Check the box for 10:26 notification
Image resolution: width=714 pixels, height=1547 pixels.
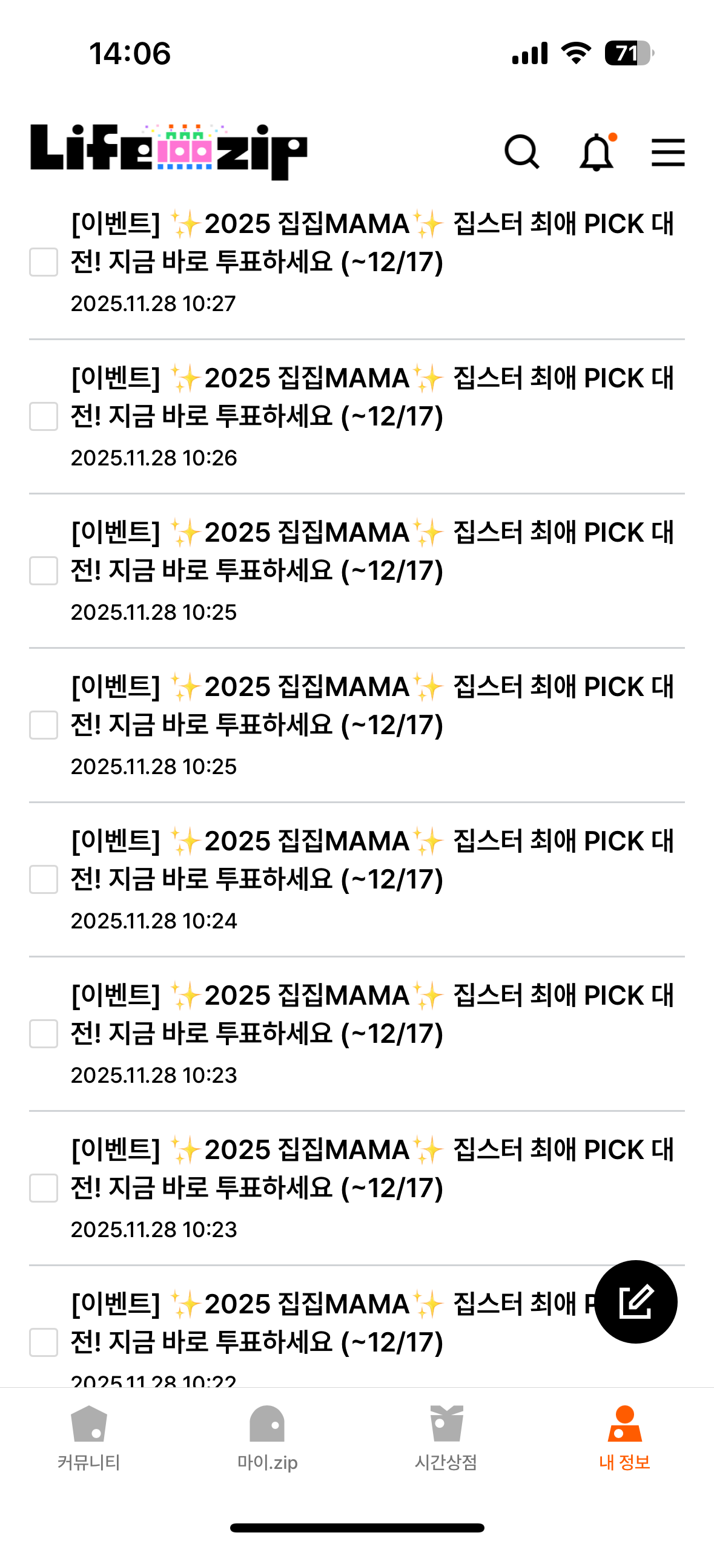(x=44, y=416)
